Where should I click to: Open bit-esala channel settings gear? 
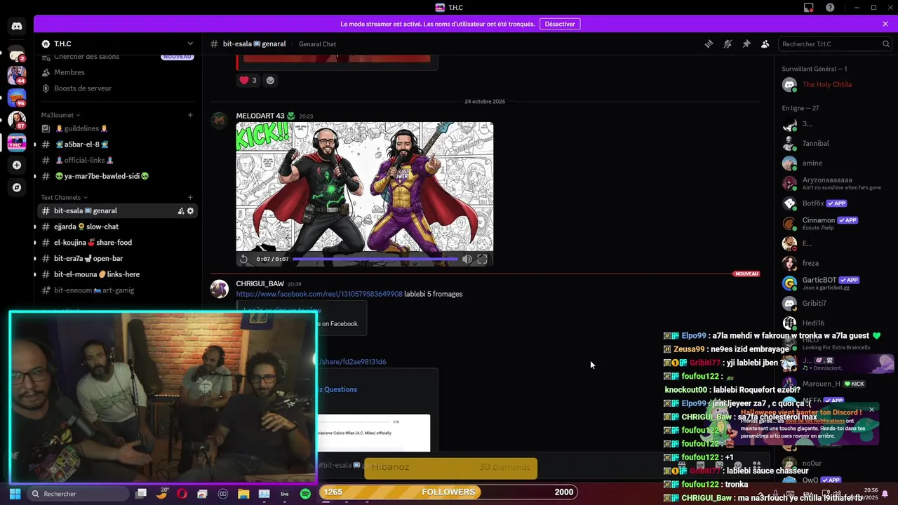(x=190, y=211)
